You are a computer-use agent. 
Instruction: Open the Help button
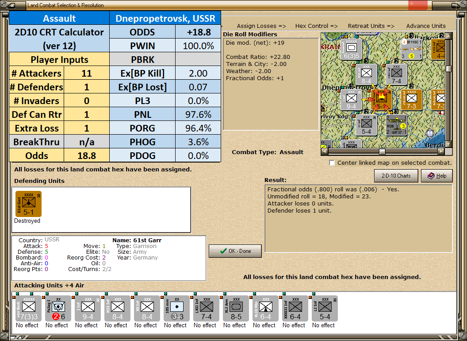437,176
